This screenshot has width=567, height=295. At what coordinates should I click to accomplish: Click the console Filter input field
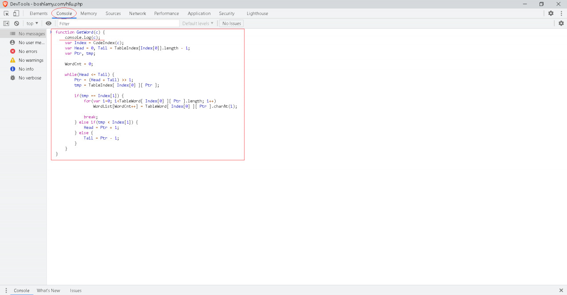pos(118,23)
